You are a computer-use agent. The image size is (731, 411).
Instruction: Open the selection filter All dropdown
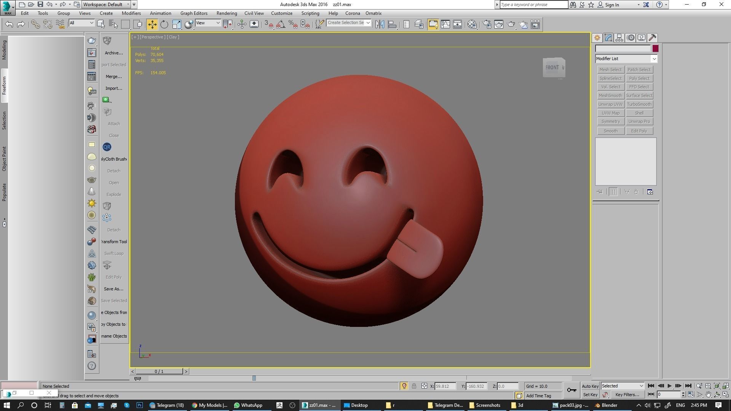click(x=81, y=23)
